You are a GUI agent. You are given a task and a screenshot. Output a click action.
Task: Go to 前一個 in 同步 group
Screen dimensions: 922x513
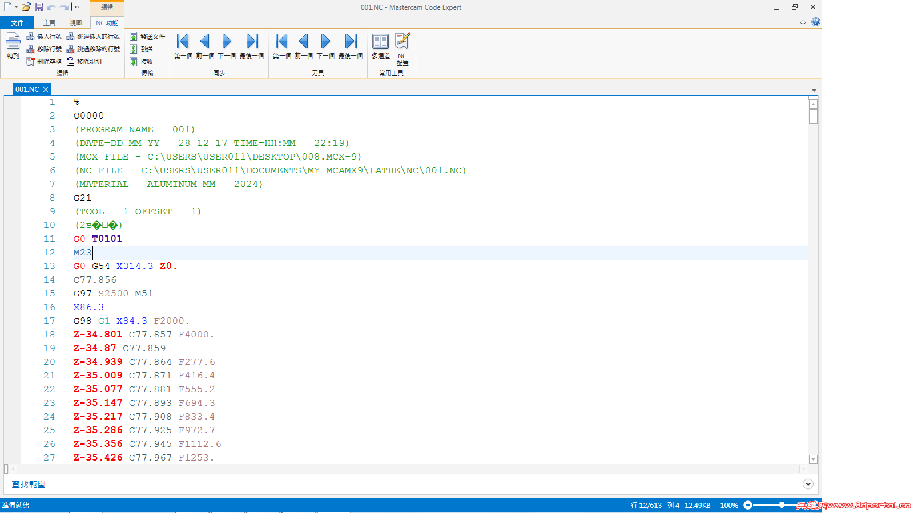click(x=205, y=46)
